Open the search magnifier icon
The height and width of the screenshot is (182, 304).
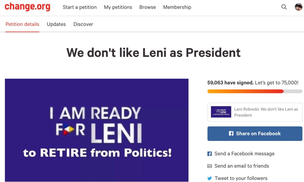click(284, 7)
